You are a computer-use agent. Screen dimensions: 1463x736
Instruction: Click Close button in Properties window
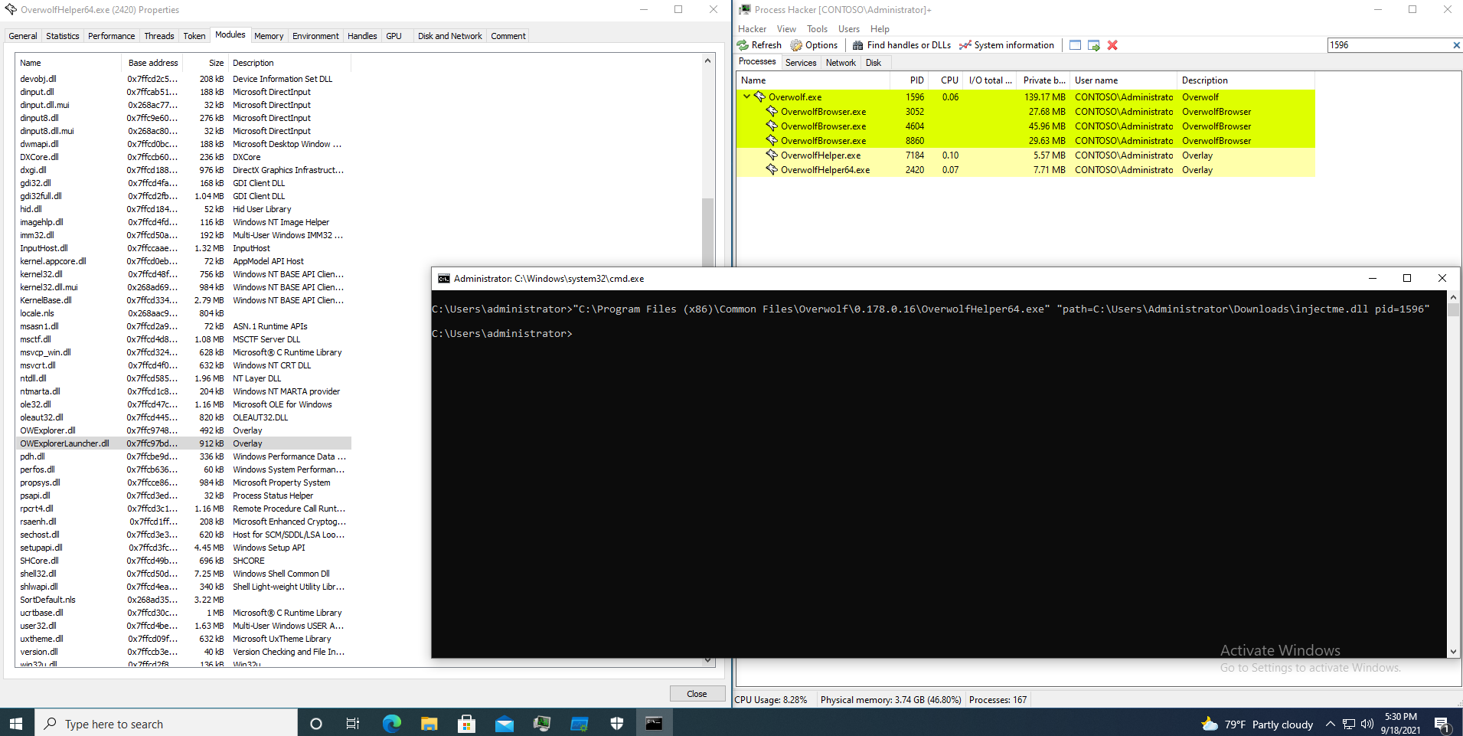[697, 694]
